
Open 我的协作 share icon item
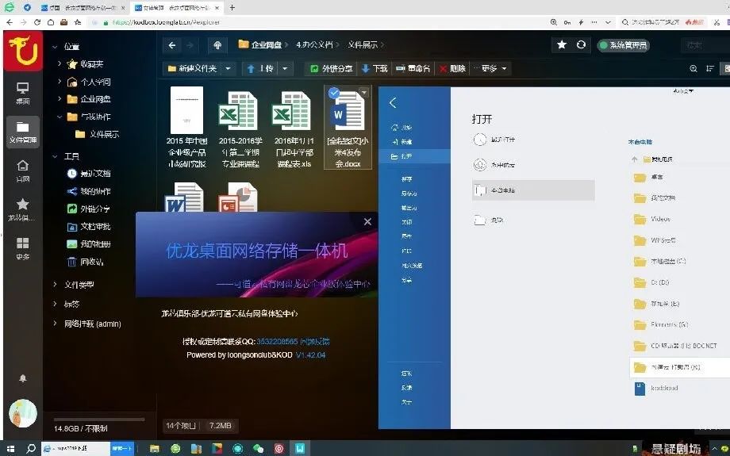click(89, 191)
